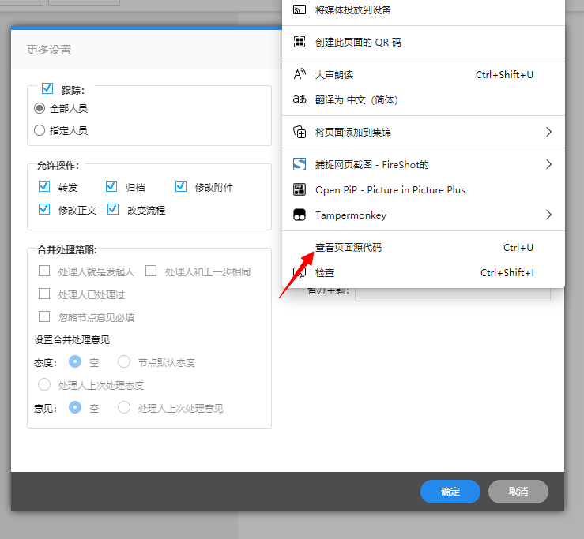This screenshot has width=584, height=539.
Task: Check 忽略节点意见必填 checkbox
Action: coord(44,316)
